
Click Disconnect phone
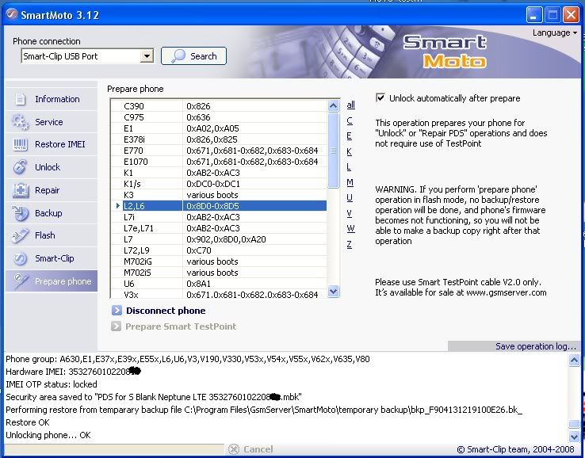click(166, 311)
